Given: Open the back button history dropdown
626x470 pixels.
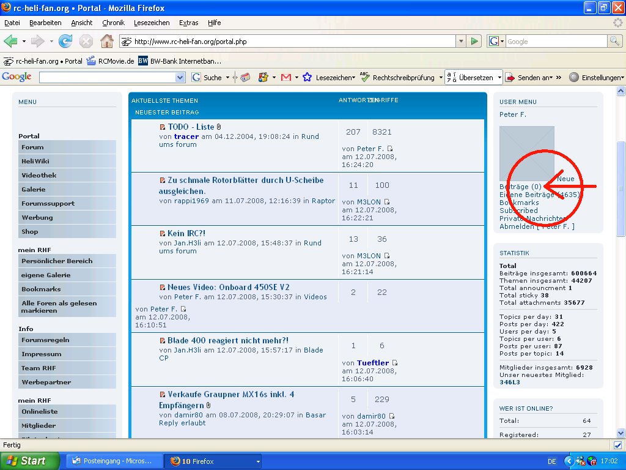Looking at the screenshot, I should click(24, 41).
